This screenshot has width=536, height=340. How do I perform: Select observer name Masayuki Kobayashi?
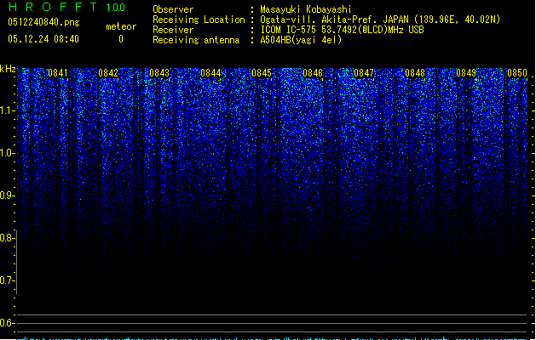pyautogui.click(x=306, y=9)
